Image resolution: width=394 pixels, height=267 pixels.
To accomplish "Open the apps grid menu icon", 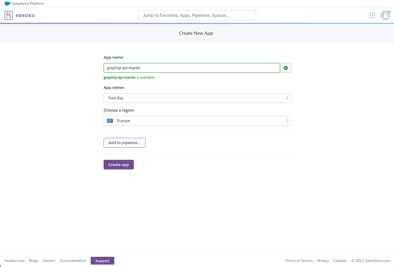I will 372,15.
